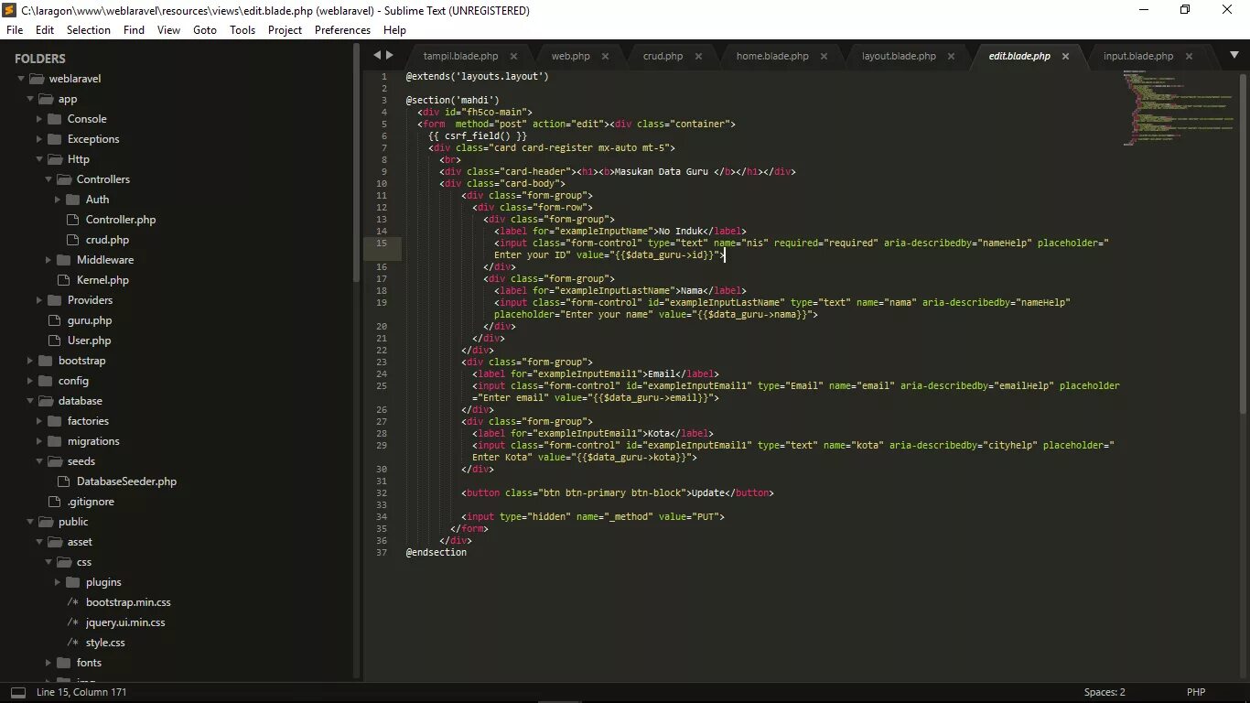Click the style.css file icon
The image size is (1250, 703).
pos(73,643)
